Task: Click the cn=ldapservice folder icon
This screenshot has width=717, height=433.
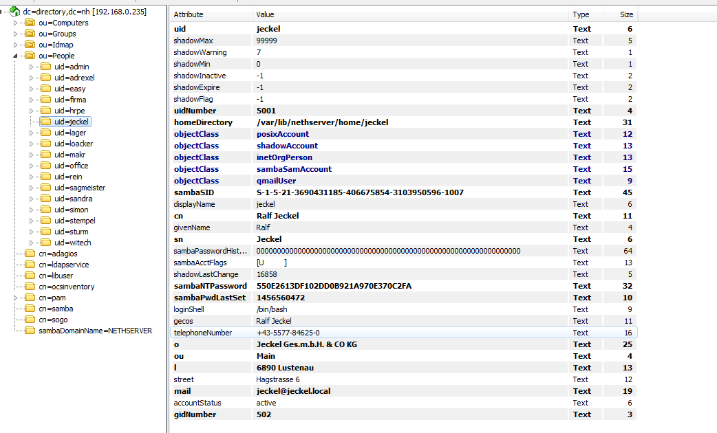Action: pyautogui.click(x=30, y=265)
